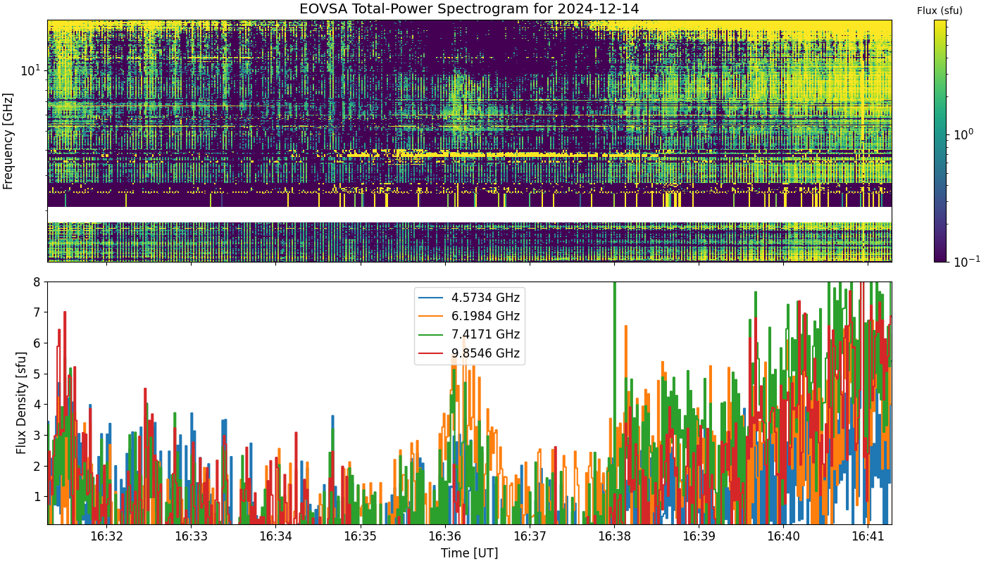Click the 10¹ frequency tick label

31,70
